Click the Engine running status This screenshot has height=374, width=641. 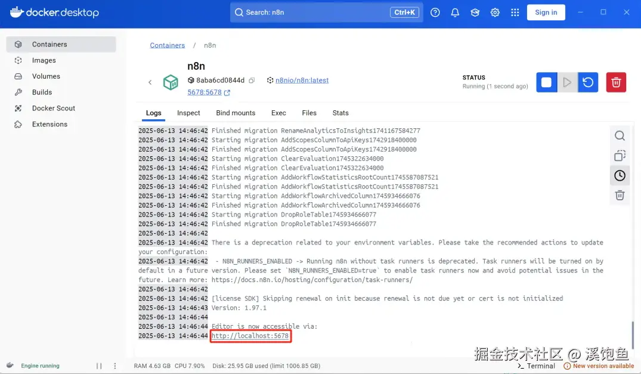pos(40,366)
